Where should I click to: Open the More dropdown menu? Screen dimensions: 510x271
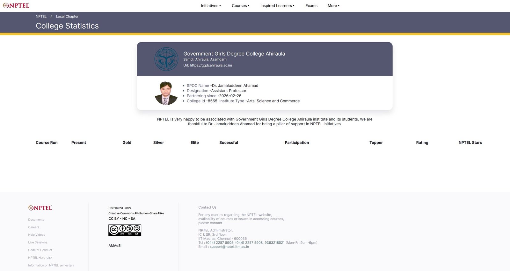click(333, 6)
